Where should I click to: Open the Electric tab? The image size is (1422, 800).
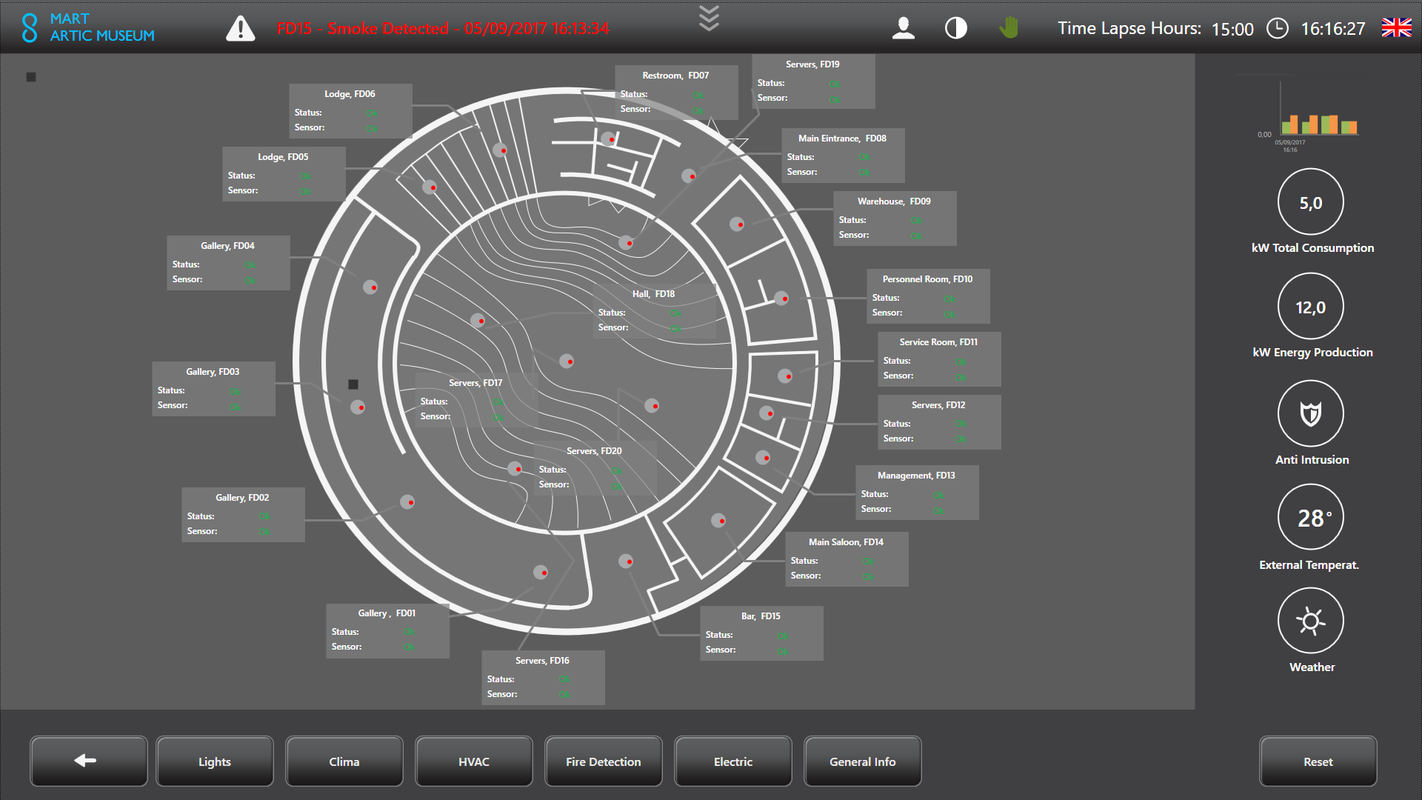[733, 761]
